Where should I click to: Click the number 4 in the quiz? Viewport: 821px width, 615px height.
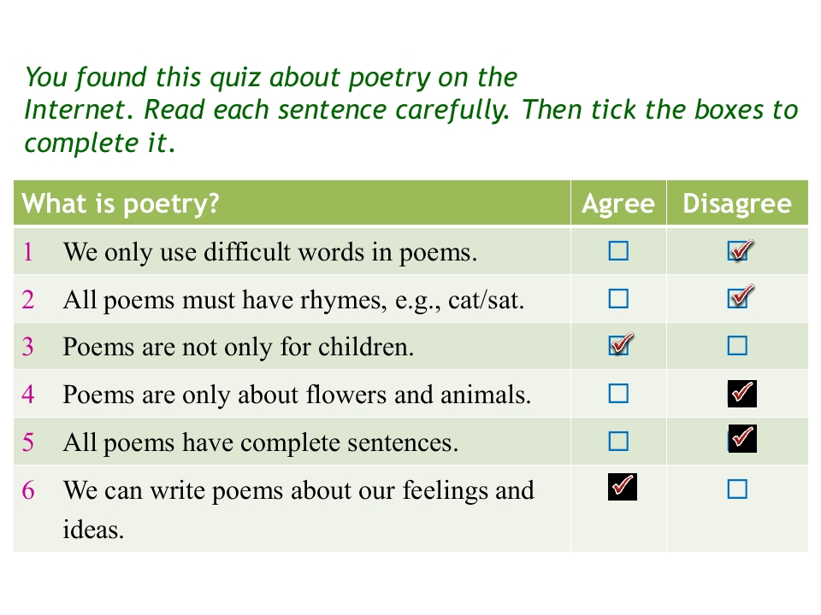[28, 395]
